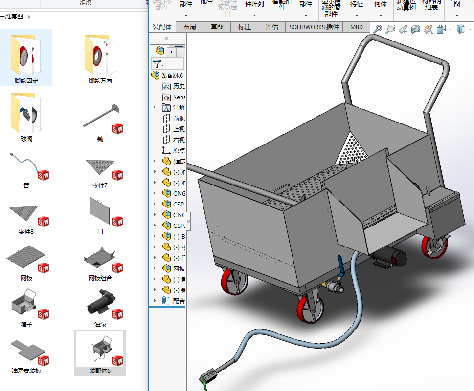
Task: Open the 历史 history folder item
Action: point(179,86)
